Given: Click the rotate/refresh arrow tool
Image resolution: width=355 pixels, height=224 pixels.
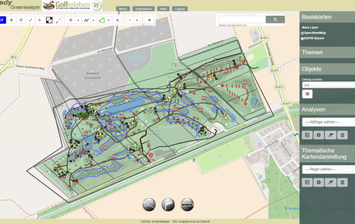Looking at the screenshot, I should (x=21, y=20).
